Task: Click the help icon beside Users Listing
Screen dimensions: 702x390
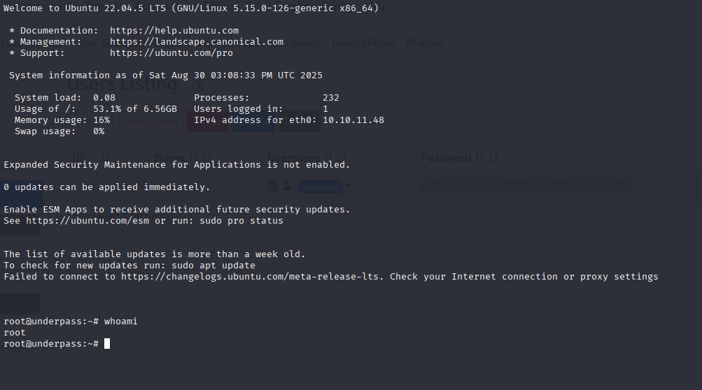Action: coord(198,85)
